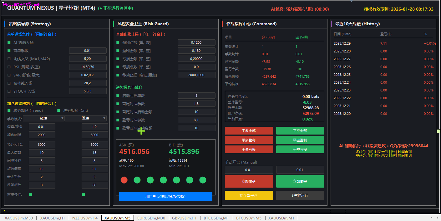Click the 立即做多 buy now button
Viewport: 441px width, 221px height.
pos(249,181)
